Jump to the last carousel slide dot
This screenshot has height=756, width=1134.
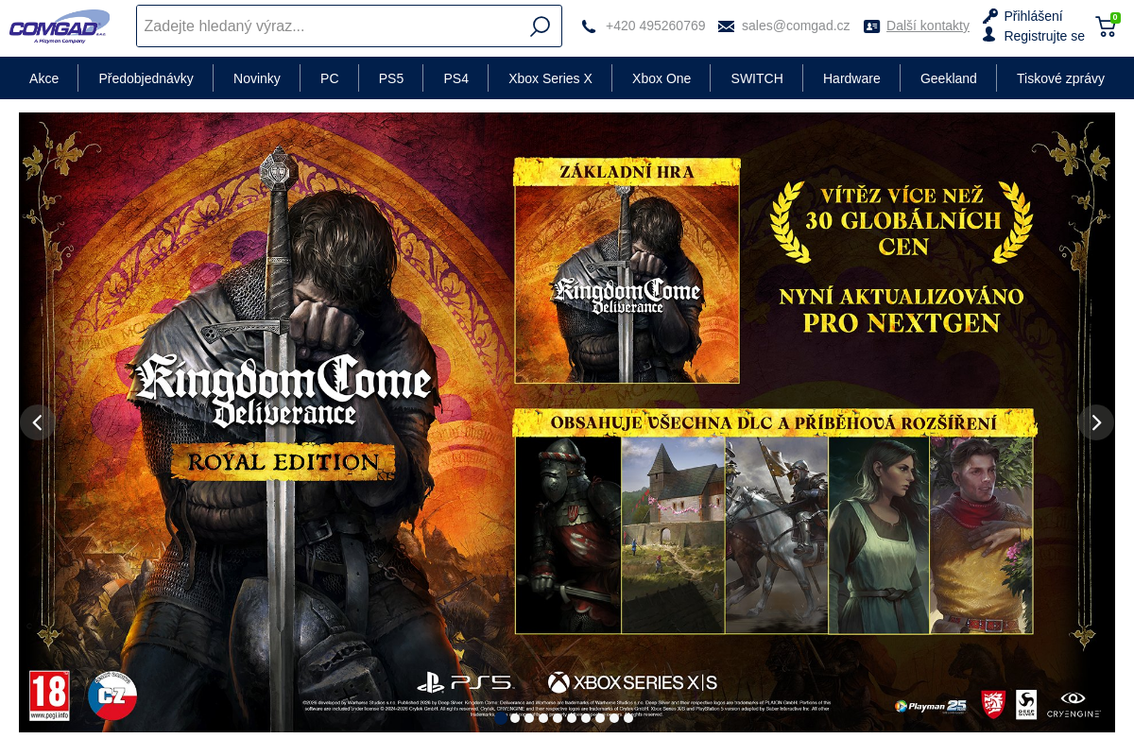click(x=628, y=718)
